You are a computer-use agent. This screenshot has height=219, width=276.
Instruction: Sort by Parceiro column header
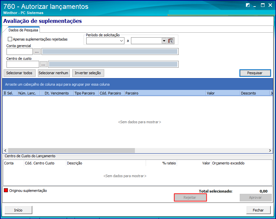point(166,93)
